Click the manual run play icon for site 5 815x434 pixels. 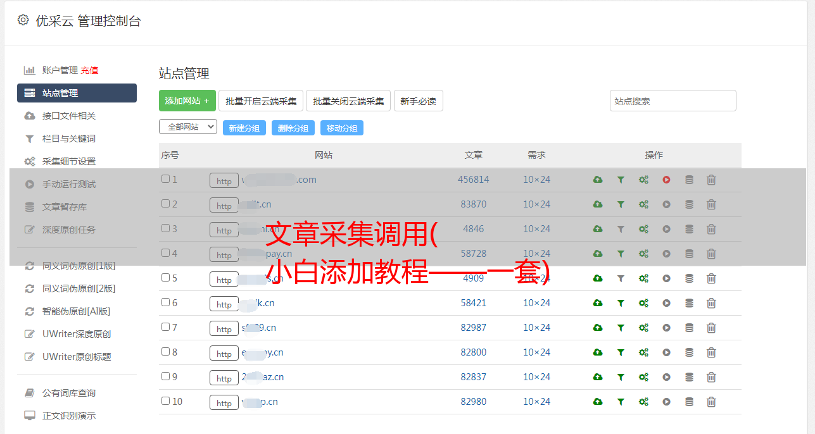click(x=666, y=278)
